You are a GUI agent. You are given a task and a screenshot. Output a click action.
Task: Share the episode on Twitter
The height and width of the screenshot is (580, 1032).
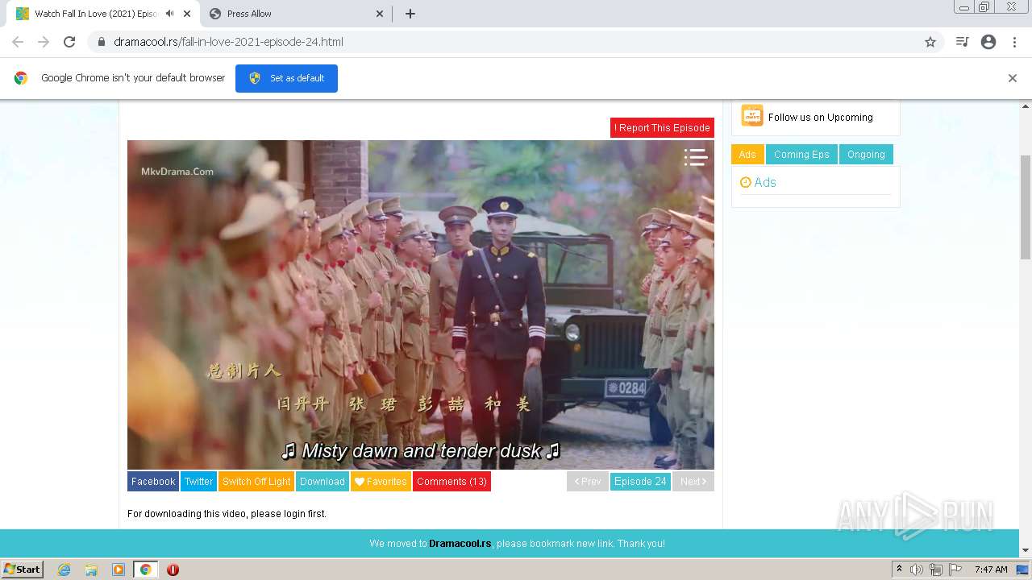click(x=198, y=482)
